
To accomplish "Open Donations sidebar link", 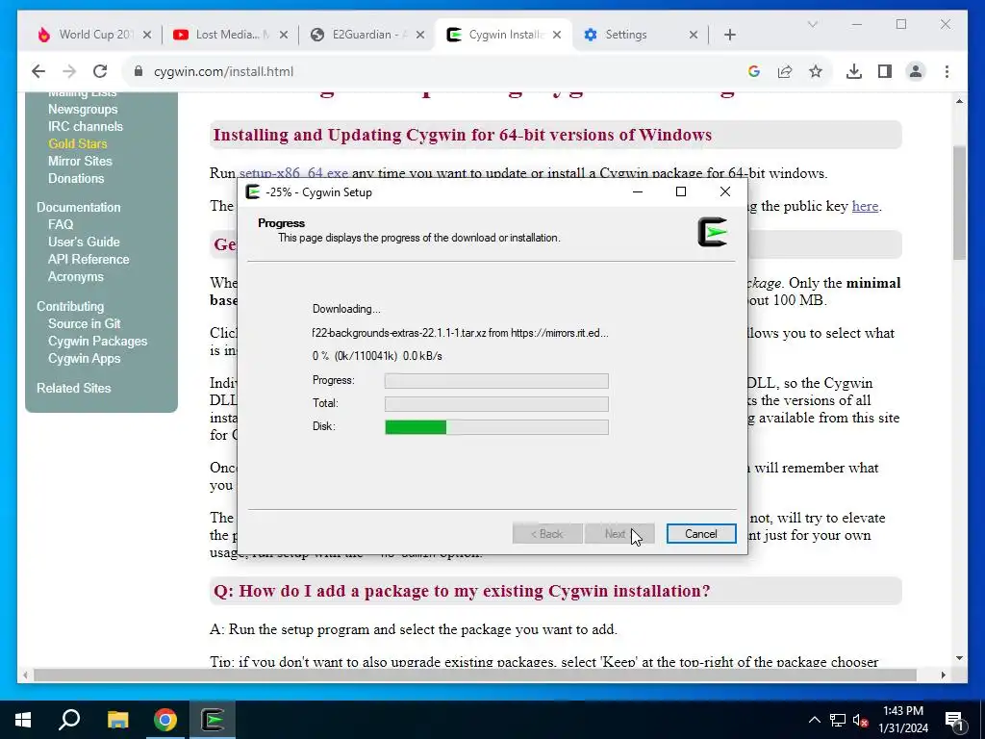I will [x=76, y=178].
